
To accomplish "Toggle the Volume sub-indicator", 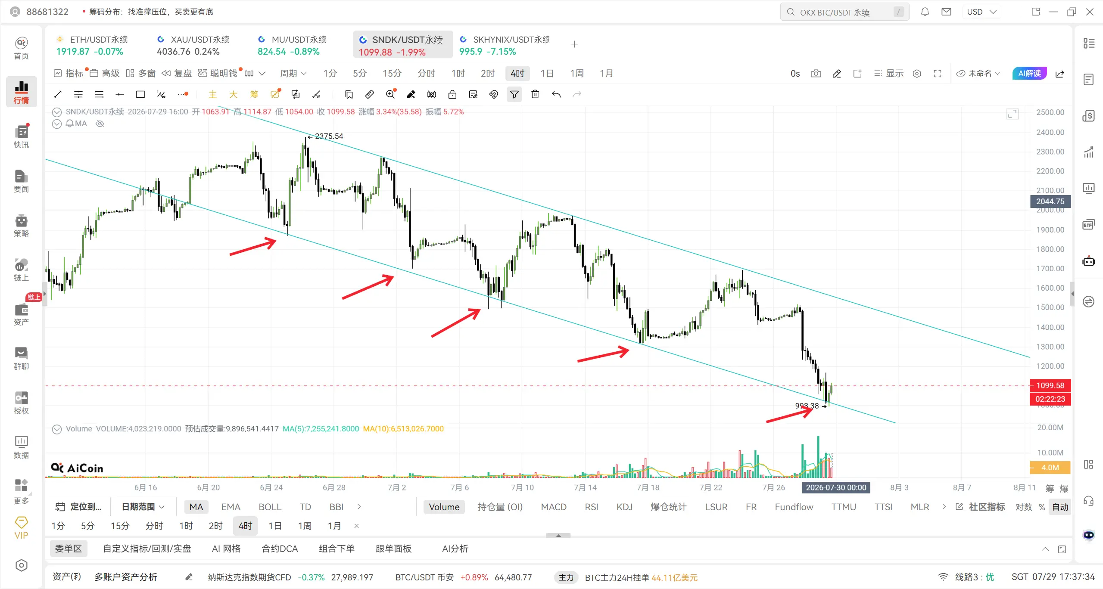I will coord(444,507).
